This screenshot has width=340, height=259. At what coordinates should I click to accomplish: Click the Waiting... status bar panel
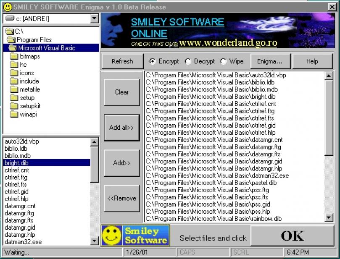pos(63,252)
